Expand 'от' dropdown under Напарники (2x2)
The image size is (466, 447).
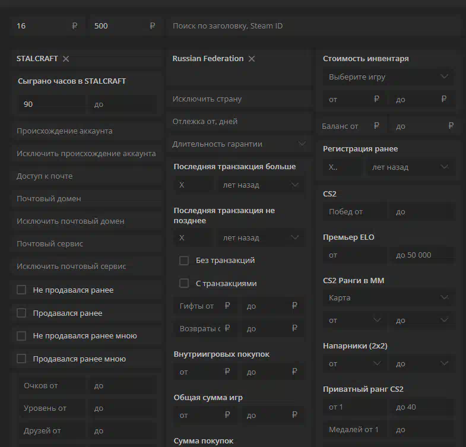355,364
